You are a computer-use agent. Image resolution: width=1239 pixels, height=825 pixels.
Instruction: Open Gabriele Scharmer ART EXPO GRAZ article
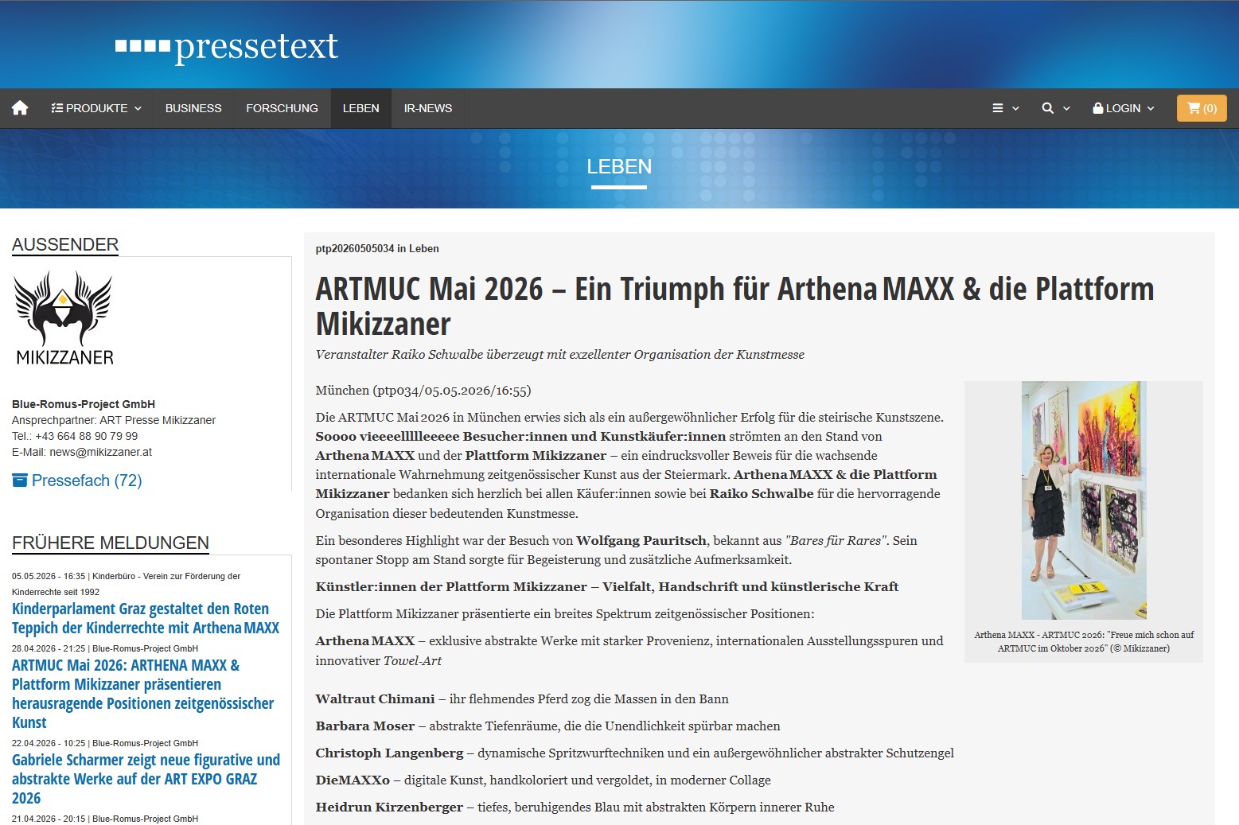(146, 779)
